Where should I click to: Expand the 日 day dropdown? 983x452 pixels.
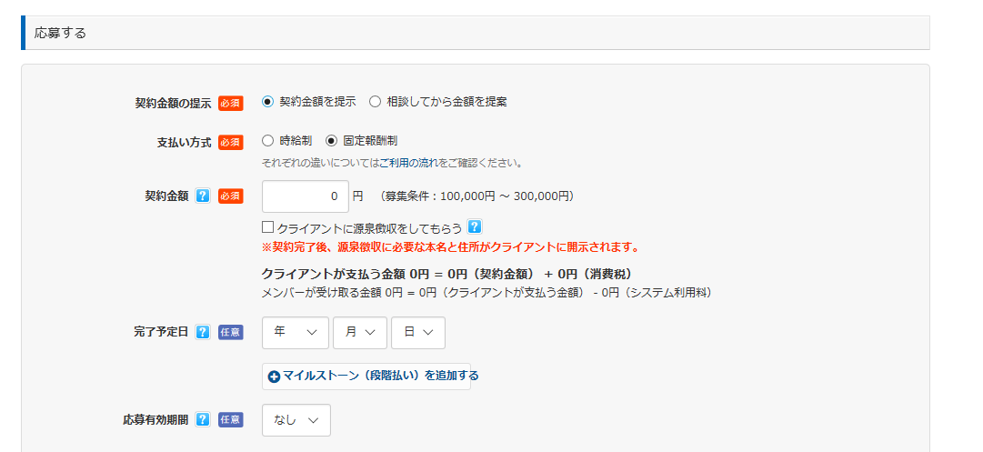click(x=418, y=333)
